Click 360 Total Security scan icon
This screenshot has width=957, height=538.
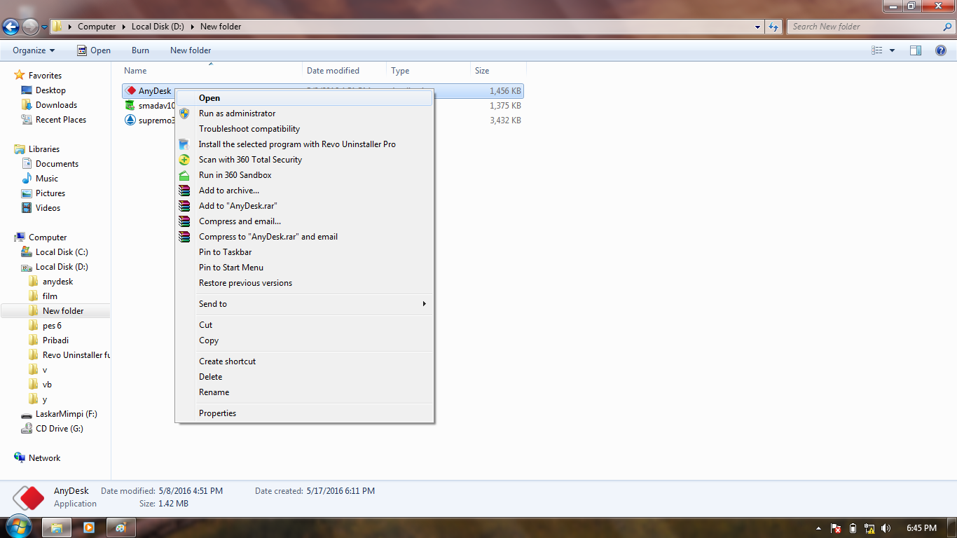(x=184, y=160)
